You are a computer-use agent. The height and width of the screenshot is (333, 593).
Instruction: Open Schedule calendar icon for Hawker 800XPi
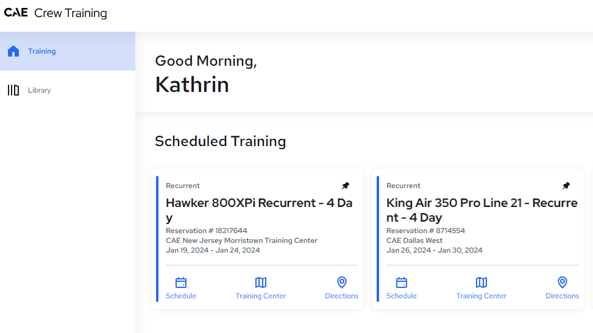click(181, 282)
